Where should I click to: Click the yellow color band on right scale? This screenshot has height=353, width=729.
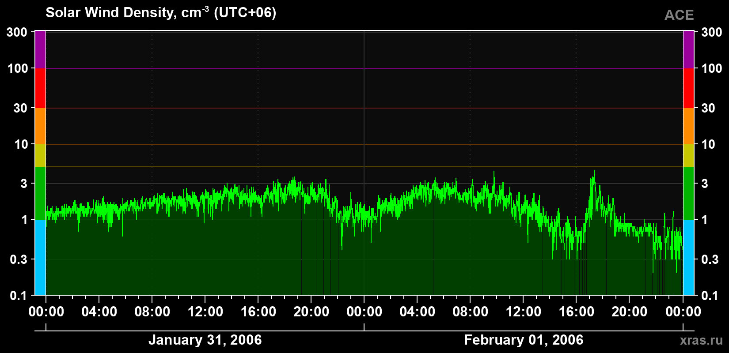click(x=688, y=155)
